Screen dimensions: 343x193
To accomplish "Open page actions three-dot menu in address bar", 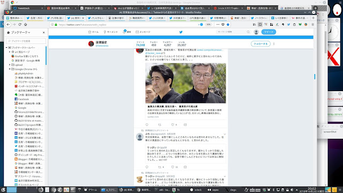I will (x=218, y=25).
